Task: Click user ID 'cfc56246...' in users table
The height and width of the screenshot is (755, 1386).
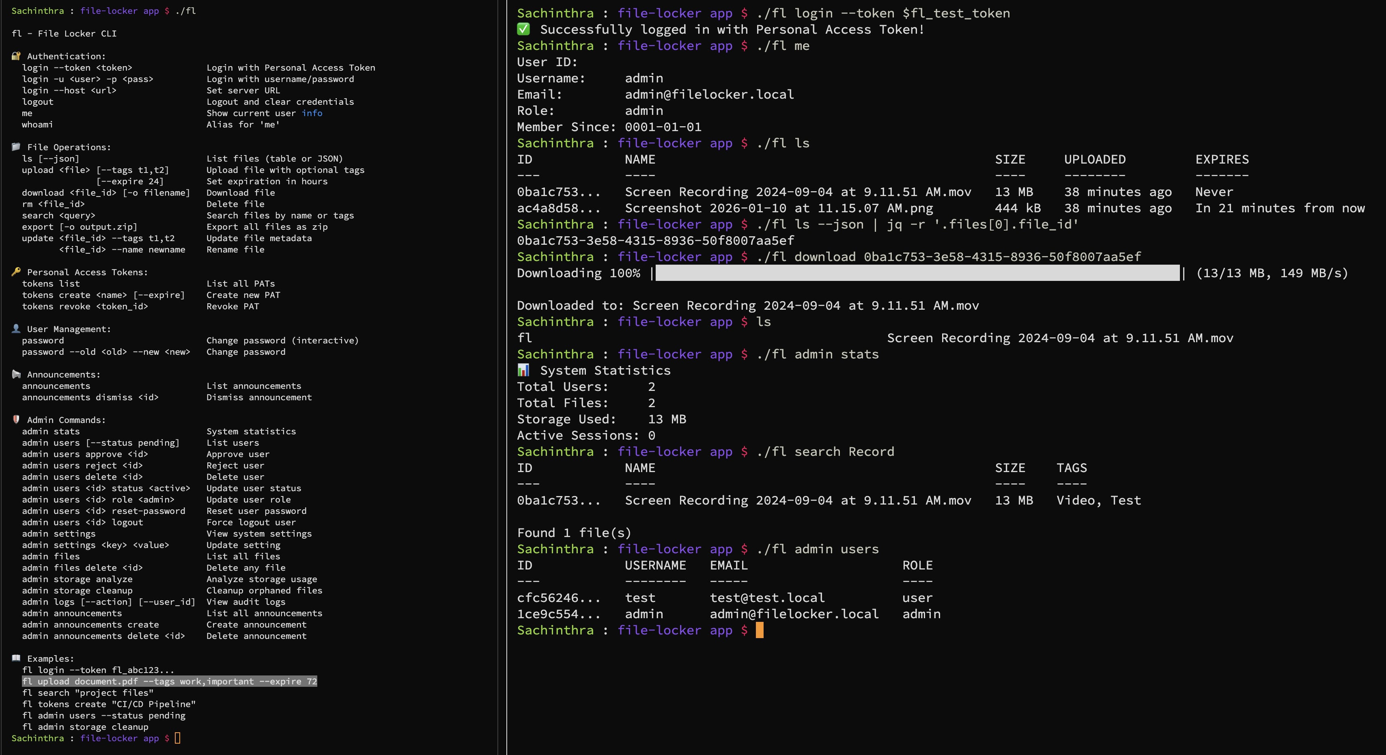Action: (x=558, y=598)
